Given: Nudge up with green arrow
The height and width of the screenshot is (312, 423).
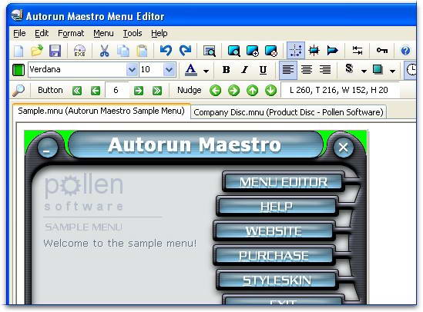Looking at the screenshot, I should (x=252, y=91).
